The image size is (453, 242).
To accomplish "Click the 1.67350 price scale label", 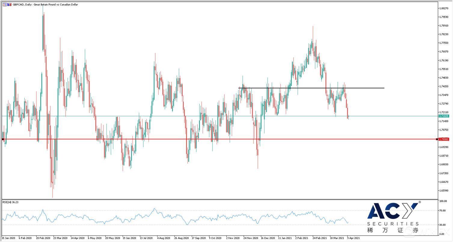I will [x=444, y=173].
